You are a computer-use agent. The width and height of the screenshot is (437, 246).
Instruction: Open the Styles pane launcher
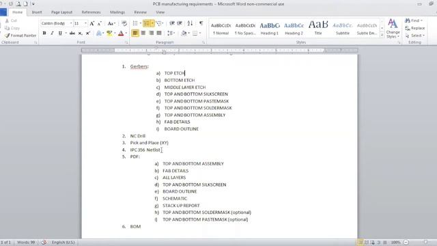coord(399,42)
